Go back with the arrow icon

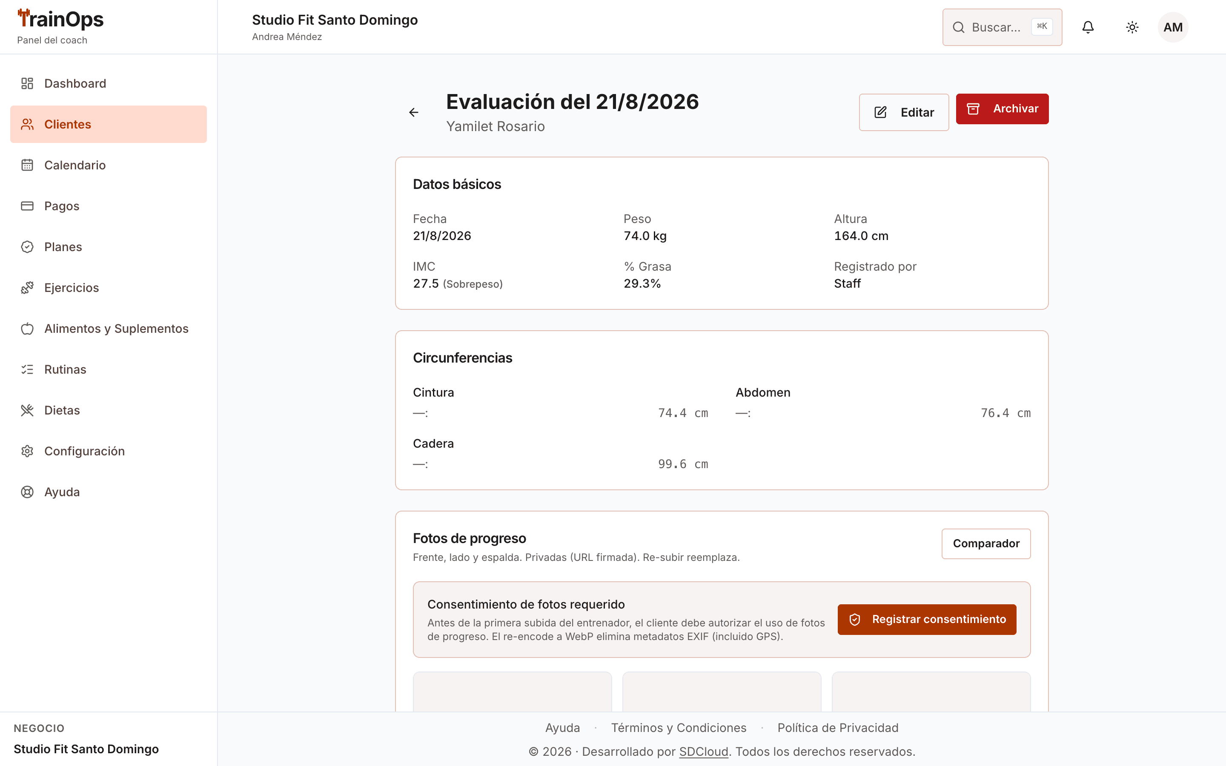[414, 112]
